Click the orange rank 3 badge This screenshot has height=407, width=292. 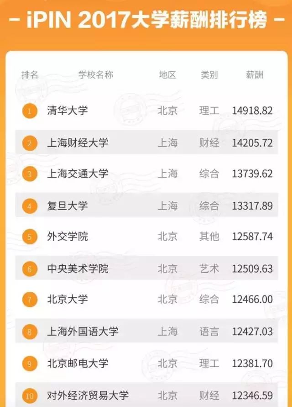click(x=30, y=174)
